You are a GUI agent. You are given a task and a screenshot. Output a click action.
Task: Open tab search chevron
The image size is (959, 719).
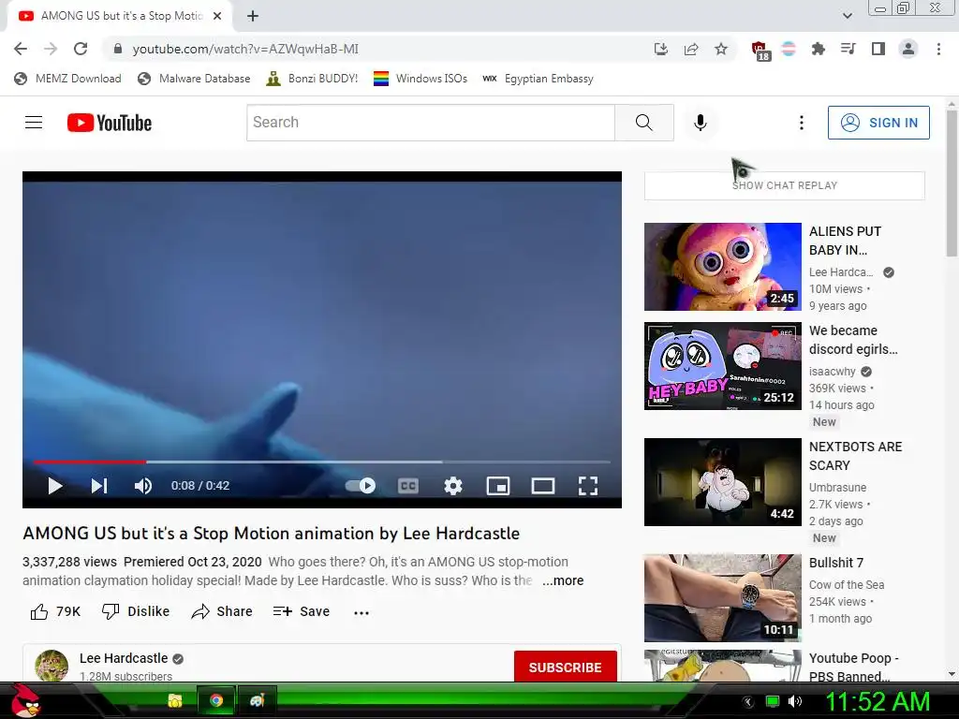click(847, 16)
